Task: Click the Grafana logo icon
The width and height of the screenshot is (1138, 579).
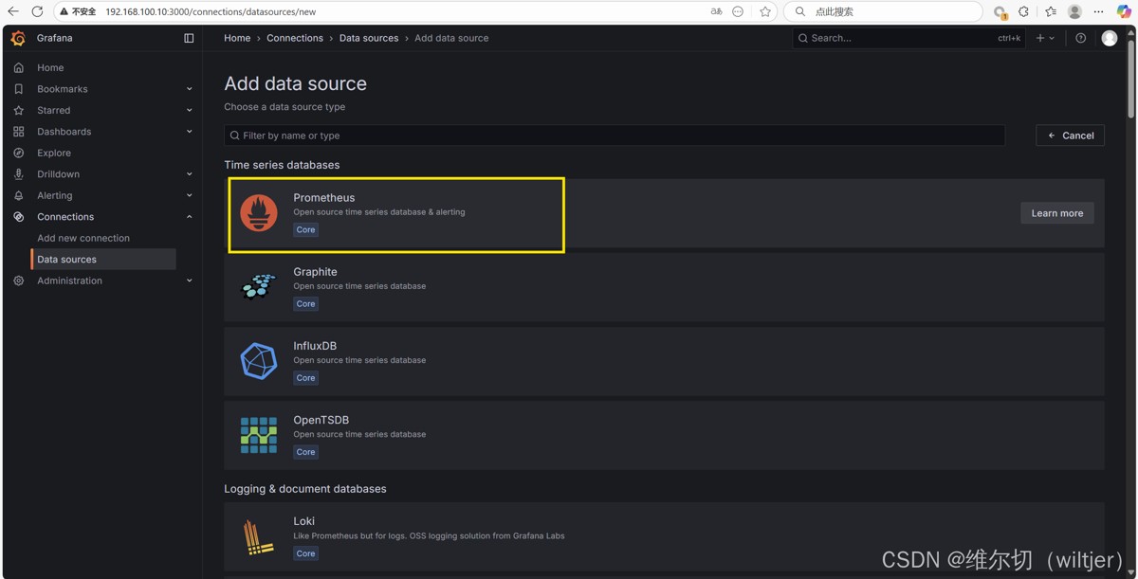Action: click(18, 38)
